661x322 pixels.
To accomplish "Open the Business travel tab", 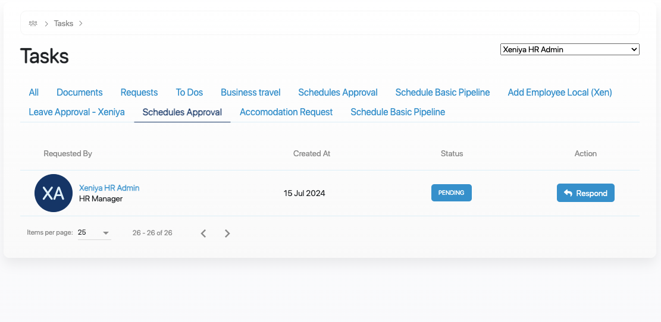I will pos(250,92).
